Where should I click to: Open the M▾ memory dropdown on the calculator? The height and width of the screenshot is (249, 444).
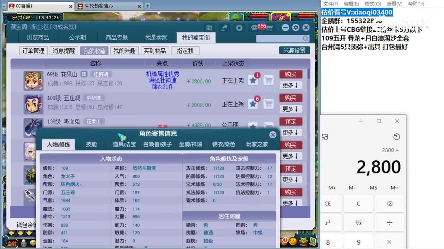[x=394, y=187]
